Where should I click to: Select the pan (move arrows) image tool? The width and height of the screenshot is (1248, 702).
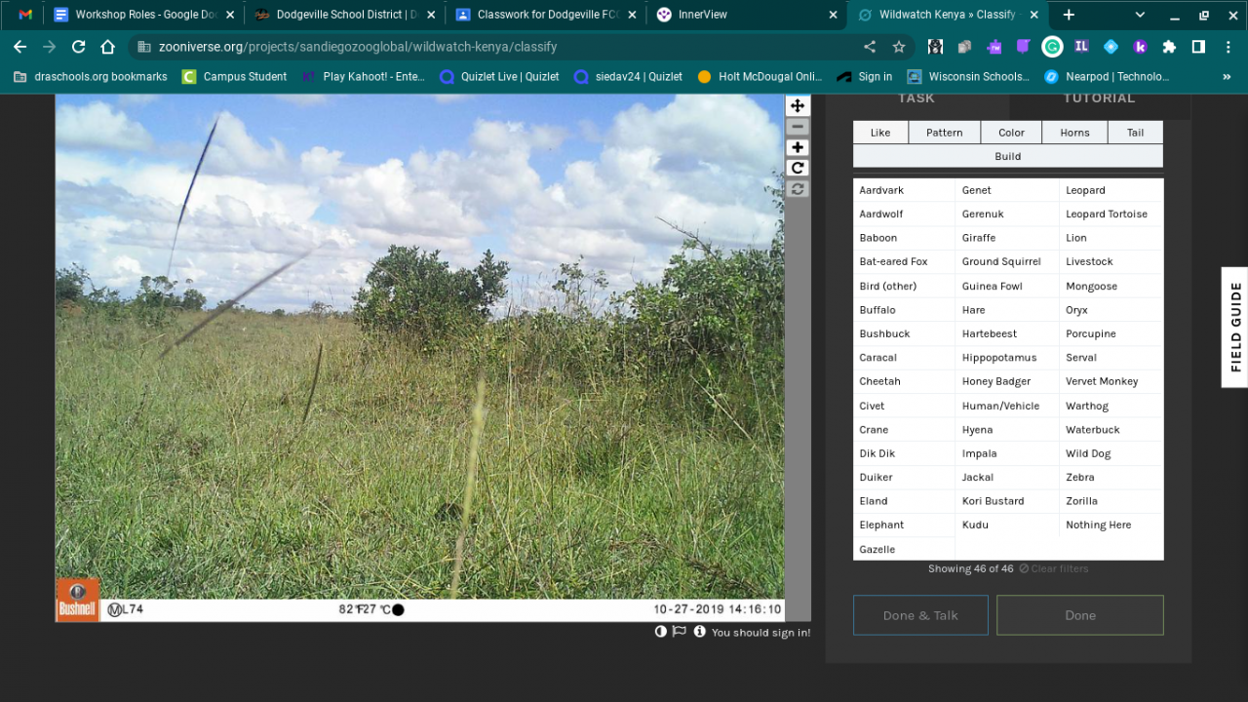pos(798,106)
